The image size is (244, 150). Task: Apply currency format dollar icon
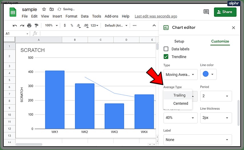pyautogui.click(x=65, y=25)
